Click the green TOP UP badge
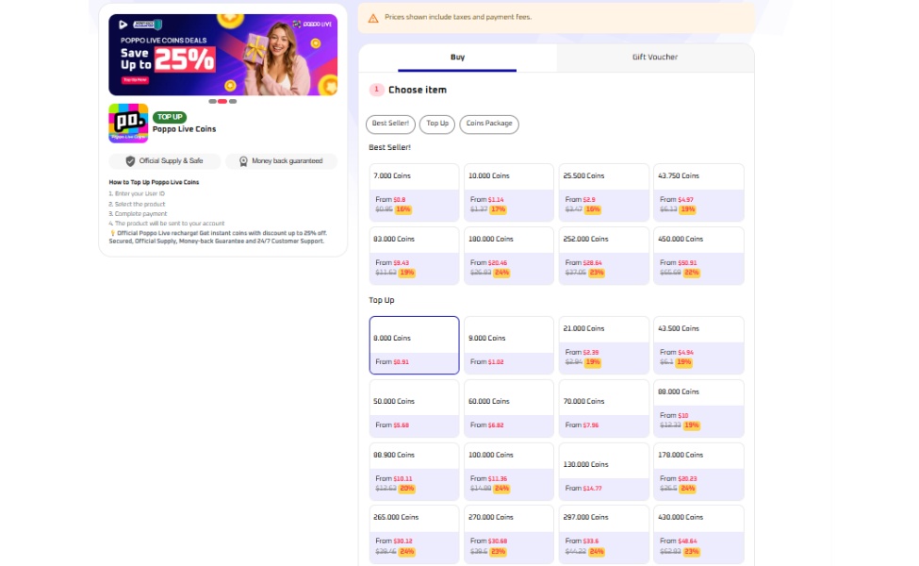 coord(170,117)
